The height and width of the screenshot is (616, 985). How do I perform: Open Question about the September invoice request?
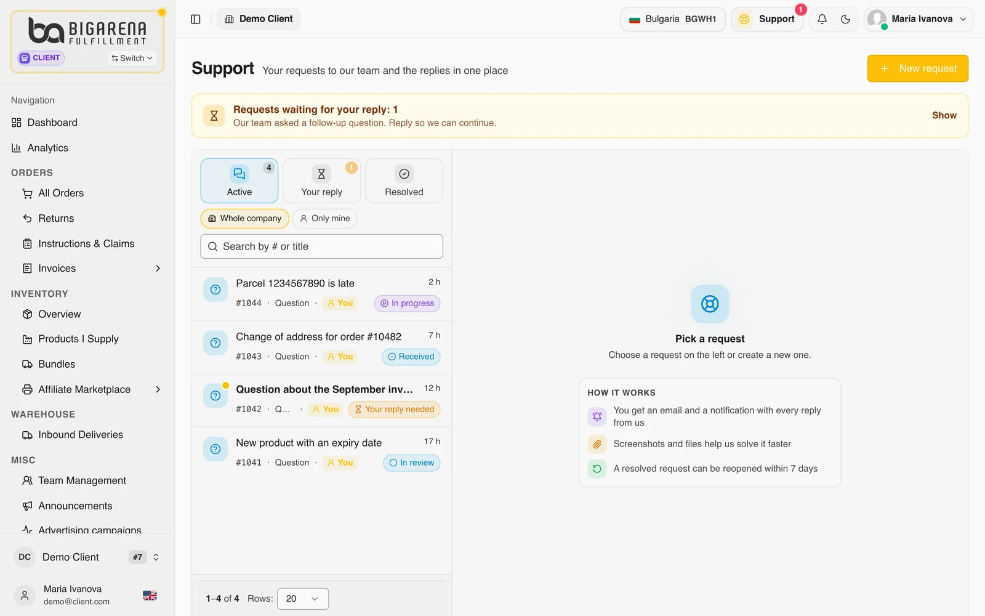[322, 400]
